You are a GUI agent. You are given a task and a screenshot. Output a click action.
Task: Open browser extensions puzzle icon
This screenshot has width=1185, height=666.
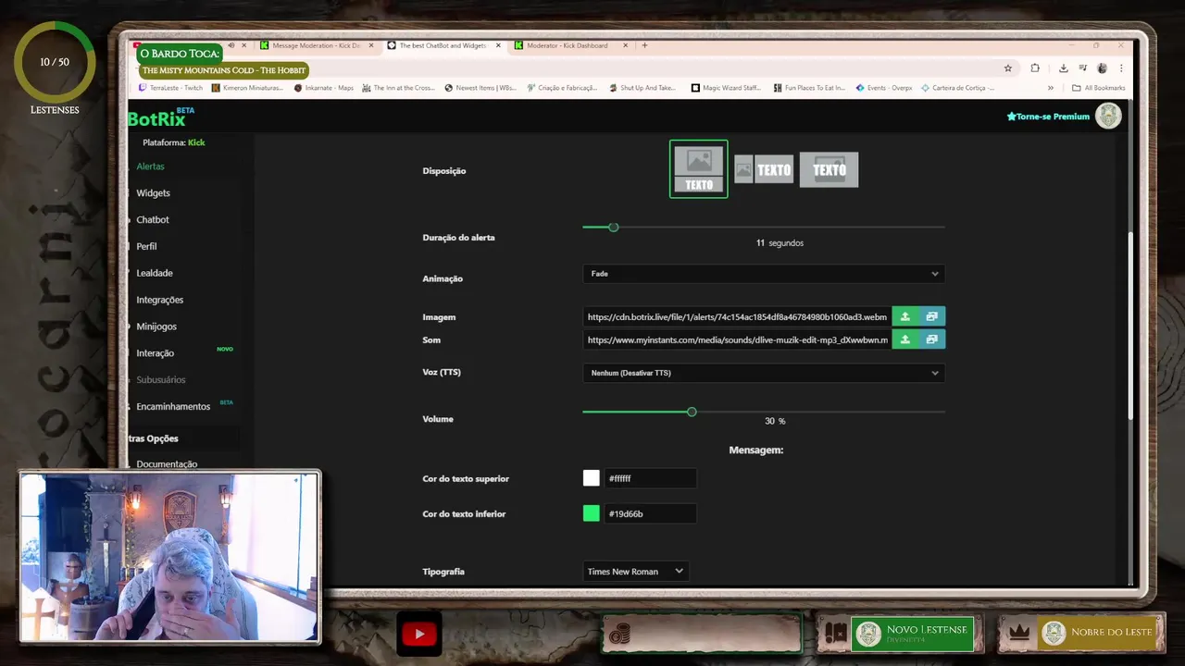pyautogui.click(x=1035, y=68)
